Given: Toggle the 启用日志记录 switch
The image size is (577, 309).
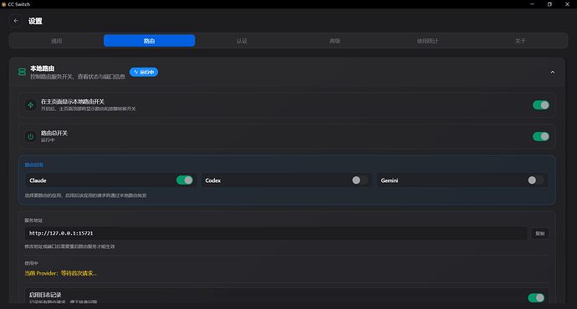Looking at the screenshot, I should coord(536,297).
